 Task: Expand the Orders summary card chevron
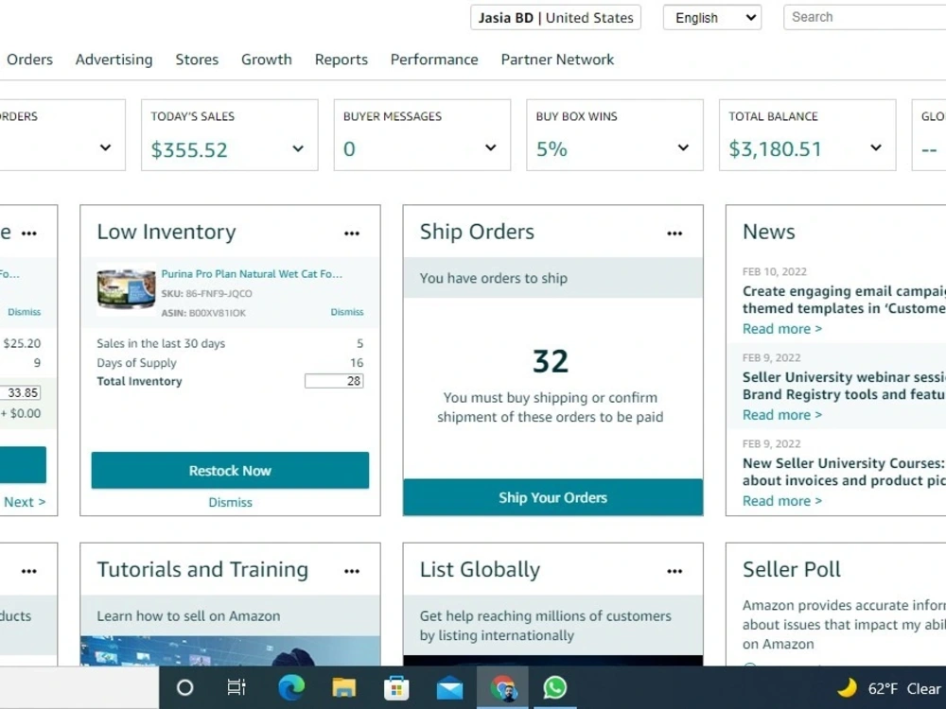pyautogui.click(x=106, y=147)
